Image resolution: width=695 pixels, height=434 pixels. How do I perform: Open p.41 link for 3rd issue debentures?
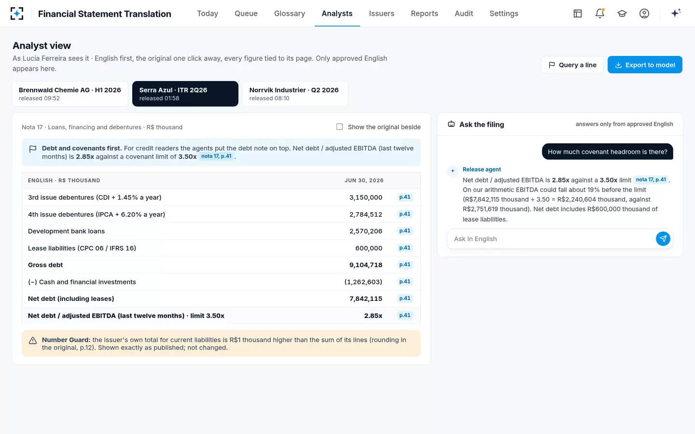tap(405, 197)
